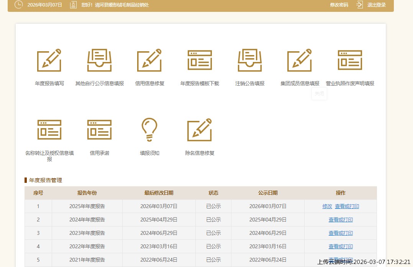Click the 其他自行公示信息填报 tray icon

tap(99, 60)
